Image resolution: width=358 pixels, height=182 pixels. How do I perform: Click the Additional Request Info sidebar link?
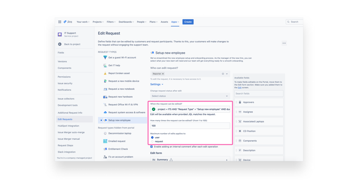70,112
